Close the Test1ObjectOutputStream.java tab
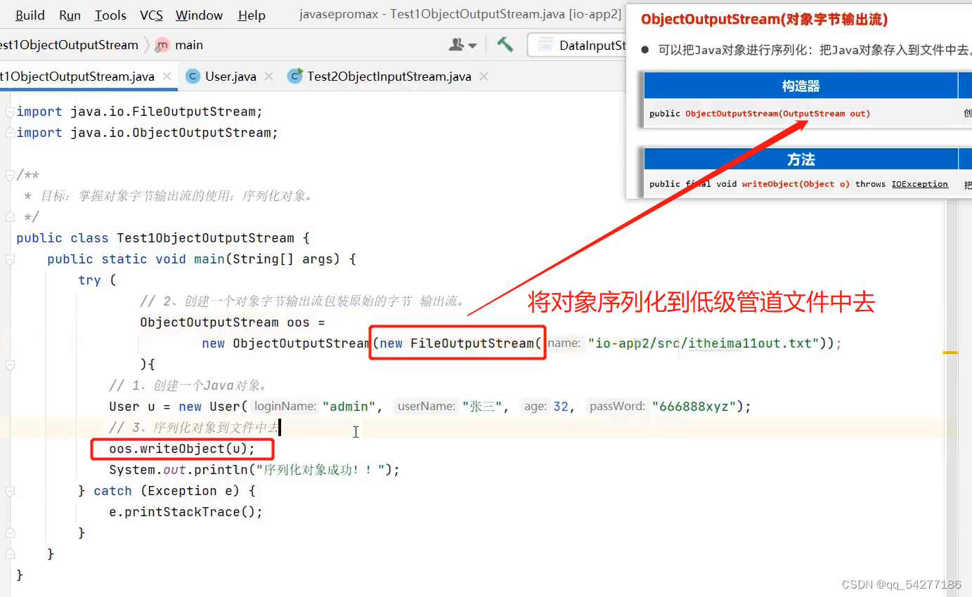 coord(167,77)
